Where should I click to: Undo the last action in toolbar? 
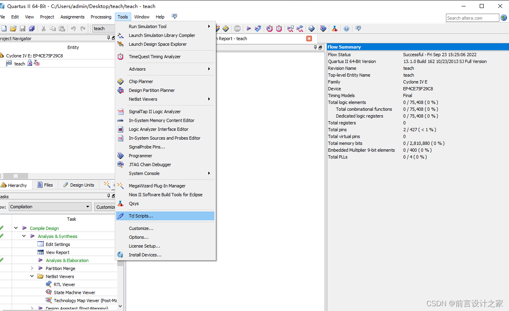click(x=73, y=28)
